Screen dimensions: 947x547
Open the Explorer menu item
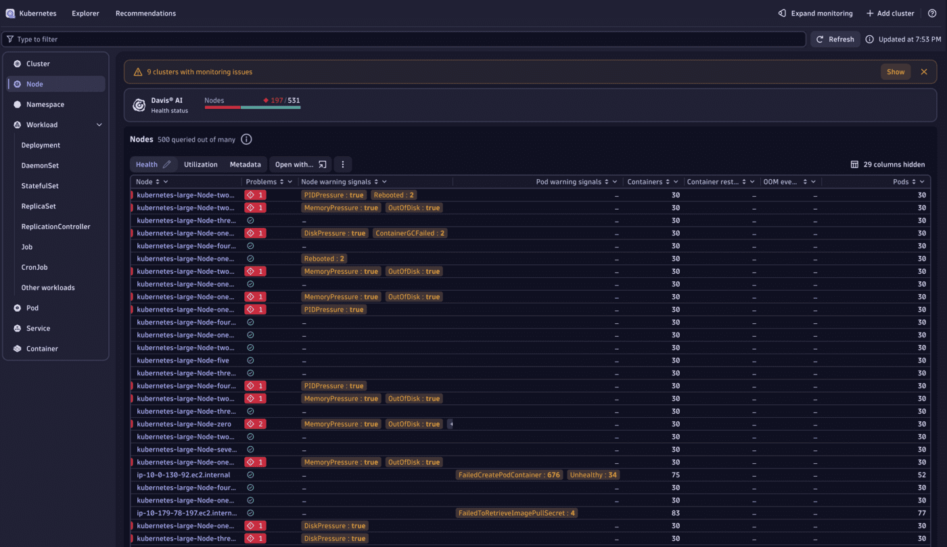(x=86, y=14)
